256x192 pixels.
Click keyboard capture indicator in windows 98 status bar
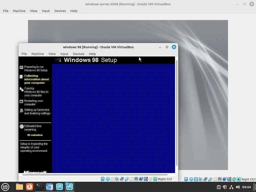coord(155,179)
